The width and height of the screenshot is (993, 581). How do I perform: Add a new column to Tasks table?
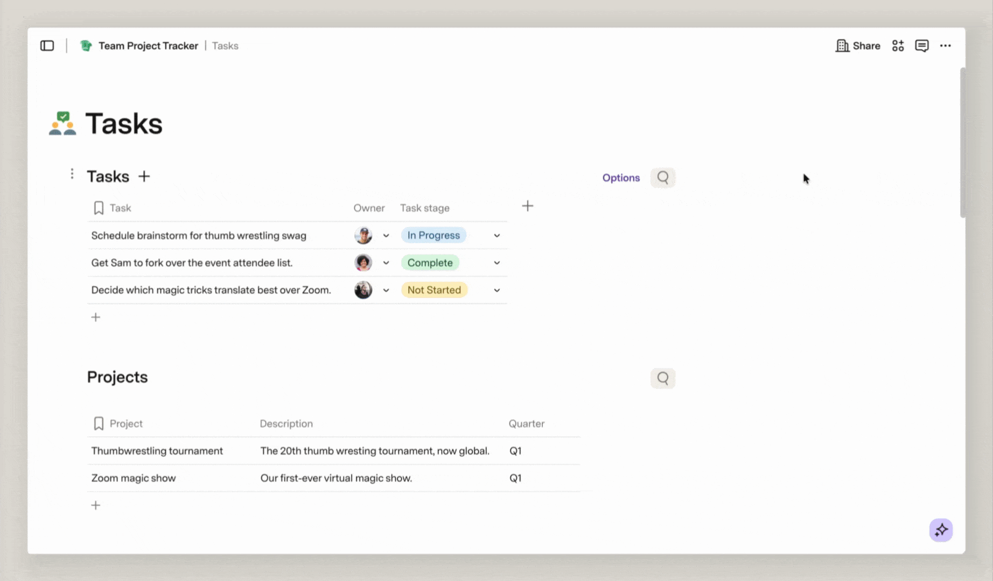(528, 206)
